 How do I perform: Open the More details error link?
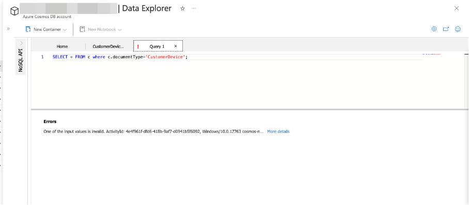pyautogui.click(x=278, y=131)
